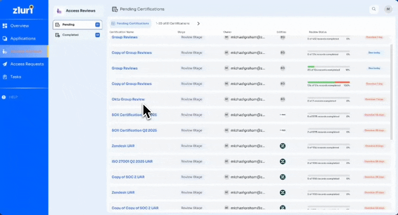398x215 pixels.
Task: Click 'Review Stage' in the Okta Group Review row
Action: point(192,99)
